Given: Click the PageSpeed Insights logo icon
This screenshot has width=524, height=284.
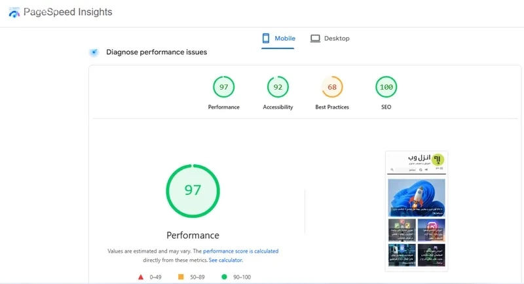Looking at the screenshot, I should (x=14, y=12).
